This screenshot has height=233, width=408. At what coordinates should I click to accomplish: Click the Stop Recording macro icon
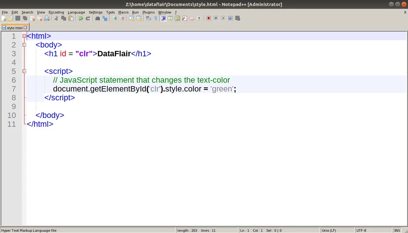[216, 18]
